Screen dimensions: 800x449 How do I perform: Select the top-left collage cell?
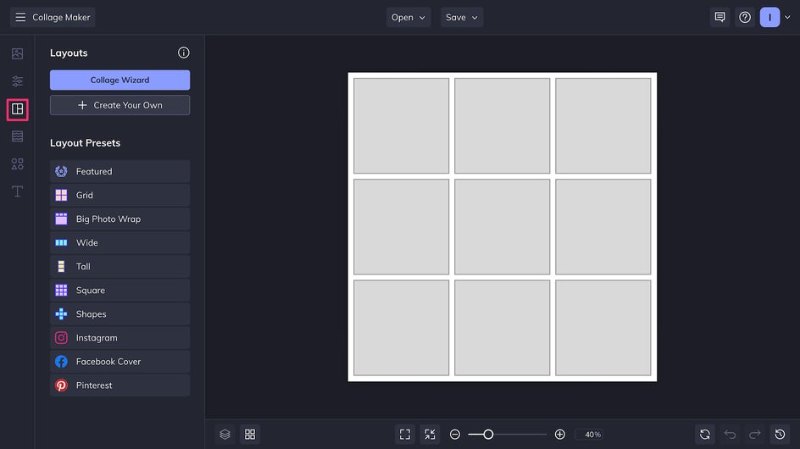pyautogui.click(x=402, y=125)
